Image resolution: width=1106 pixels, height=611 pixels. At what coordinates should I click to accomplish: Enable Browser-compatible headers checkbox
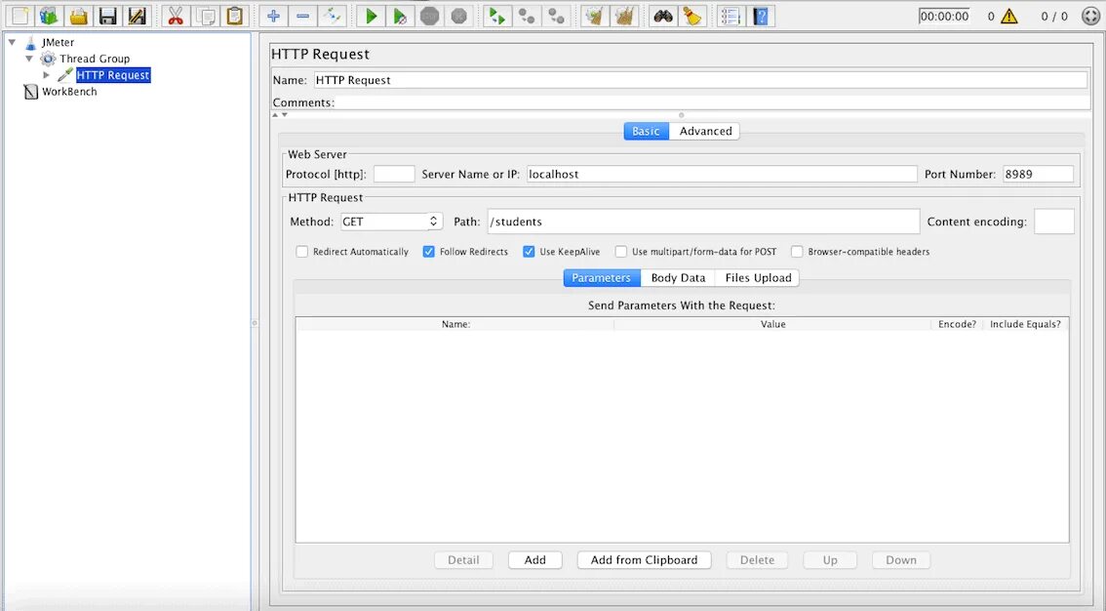[797, 251]
